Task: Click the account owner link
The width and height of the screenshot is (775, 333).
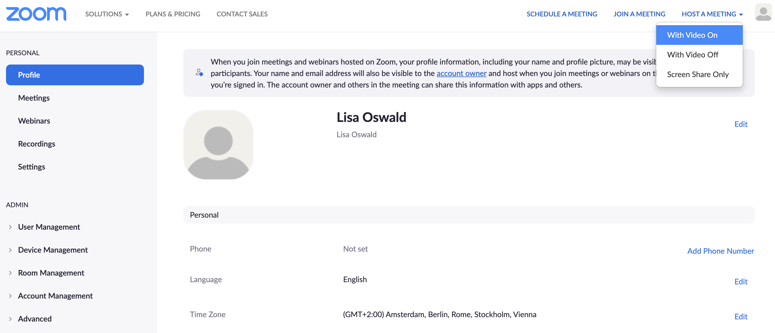Action: [x=461, y=73]
